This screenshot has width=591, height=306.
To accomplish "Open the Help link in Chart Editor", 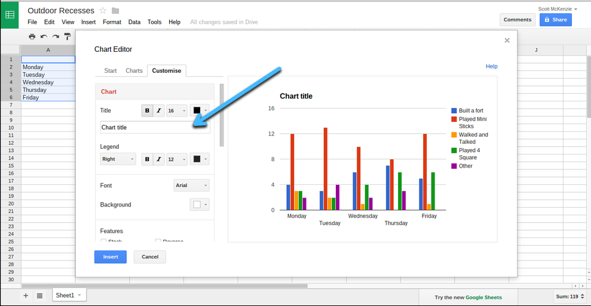I will (x=491, y=66).
